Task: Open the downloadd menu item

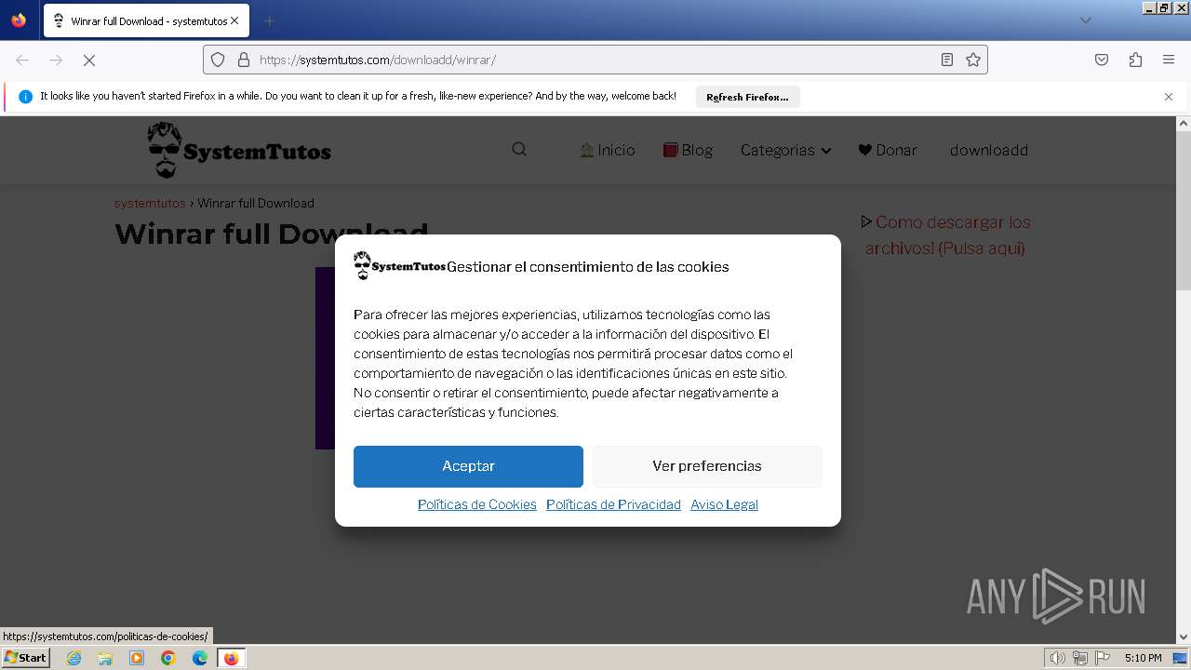Action: pos(989,150)
